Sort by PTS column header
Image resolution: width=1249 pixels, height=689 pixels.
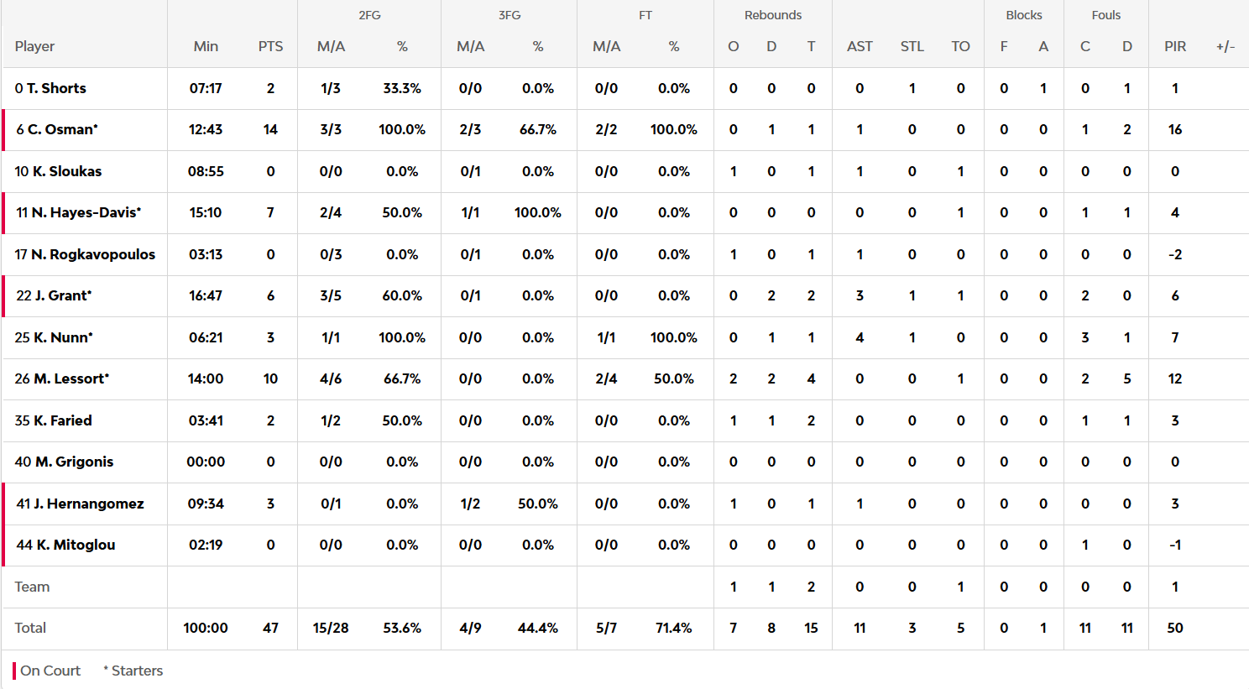pos(270,46)
